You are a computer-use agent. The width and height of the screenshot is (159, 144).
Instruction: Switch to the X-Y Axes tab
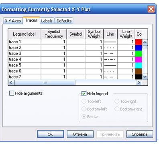tap(13, 21)
